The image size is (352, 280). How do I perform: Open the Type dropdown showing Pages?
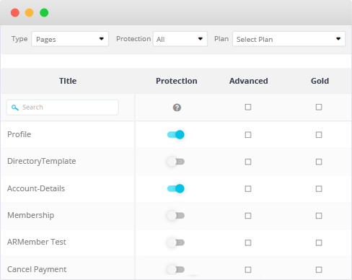click(70, 39)
